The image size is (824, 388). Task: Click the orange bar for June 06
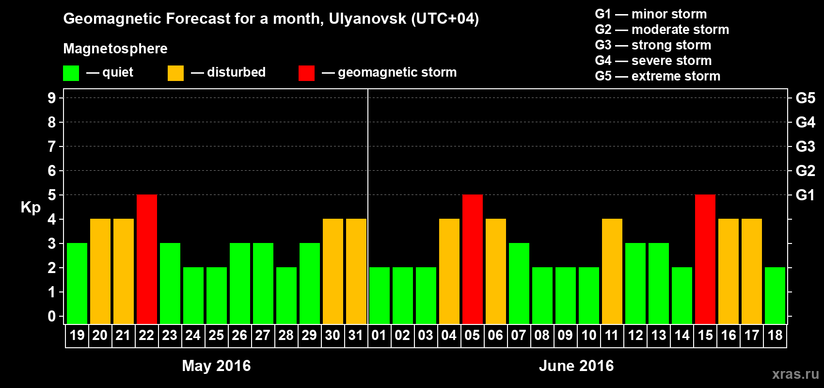496,271
